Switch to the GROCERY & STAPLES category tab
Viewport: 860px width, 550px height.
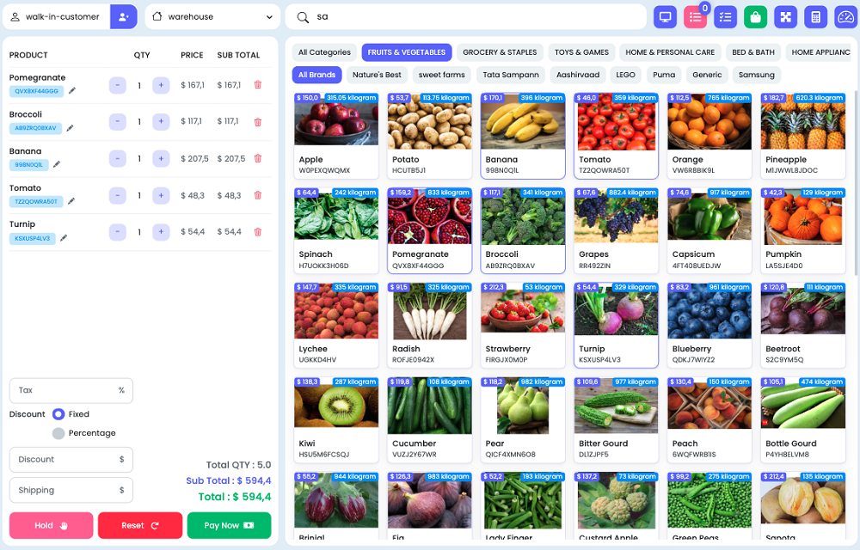pyautogui.click(x=499, y=52)
